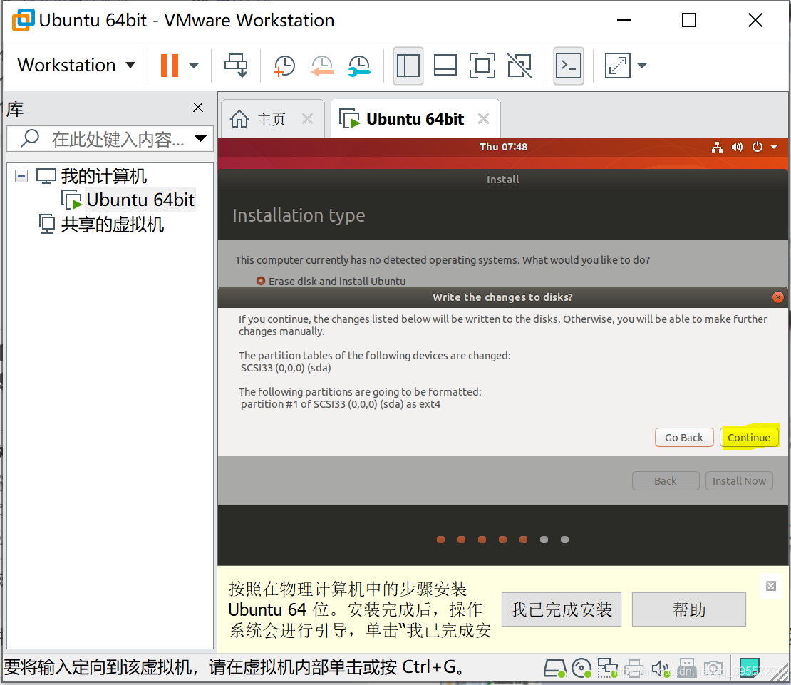Select Ubuntu 64bit in the library tree

tap(140, 200)
